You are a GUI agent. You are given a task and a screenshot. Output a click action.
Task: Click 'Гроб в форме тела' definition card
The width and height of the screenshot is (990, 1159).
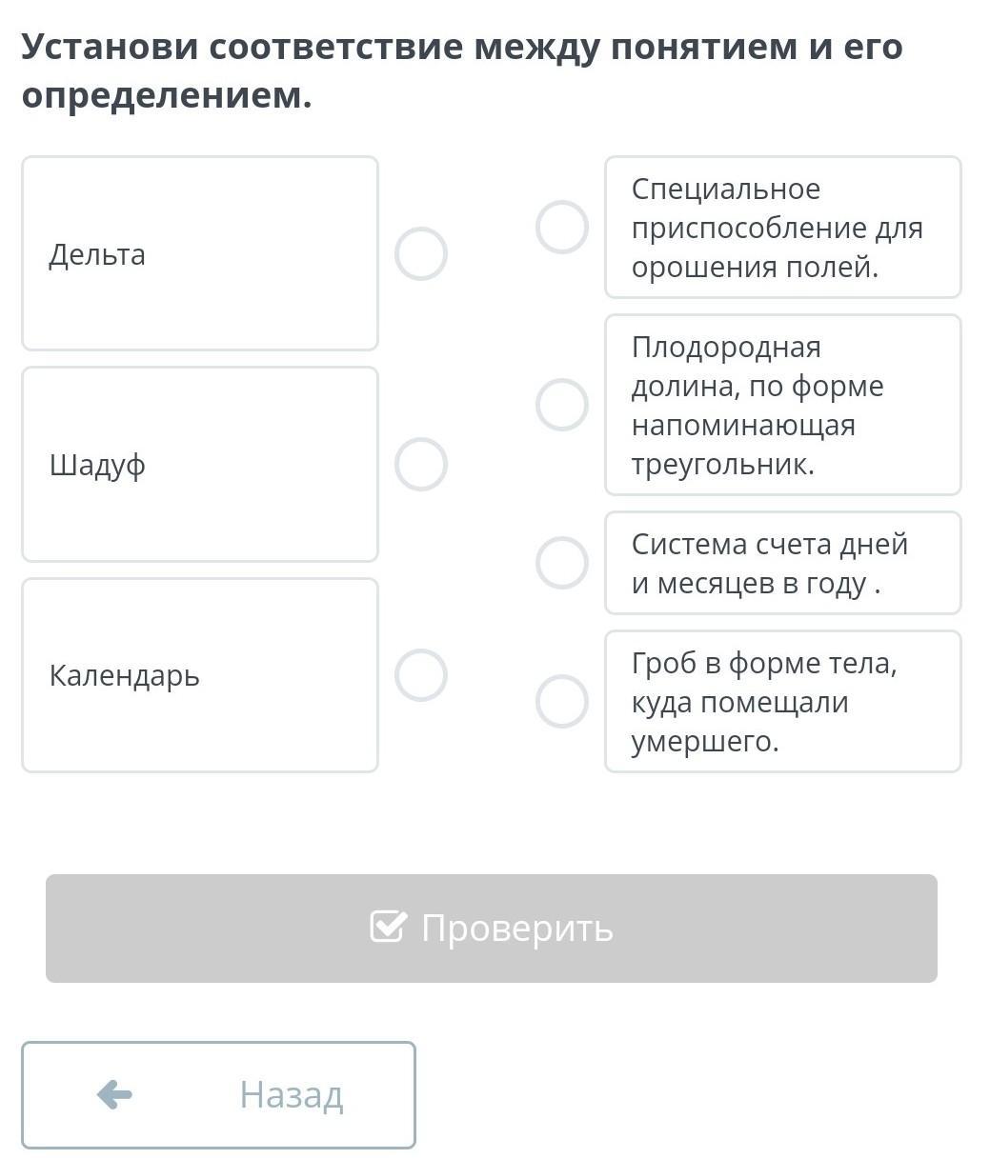coord(783,702)
